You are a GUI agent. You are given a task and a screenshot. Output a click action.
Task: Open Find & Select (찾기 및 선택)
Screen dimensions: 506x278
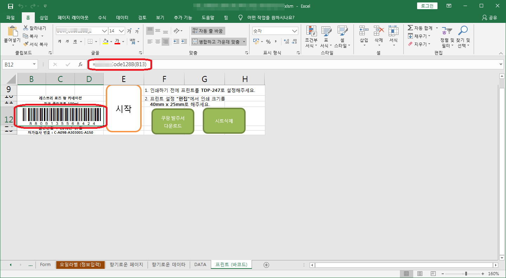tap(463, 37)
